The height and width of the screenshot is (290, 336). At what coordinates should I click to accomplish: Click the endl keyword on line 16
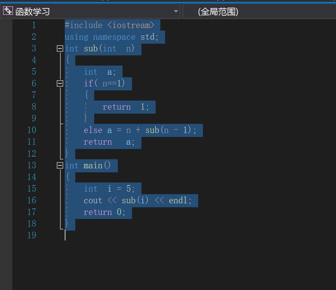[x=179, y=200]
